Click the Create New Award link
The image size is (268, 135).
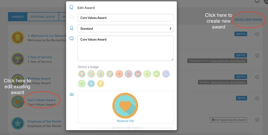(248, 19)
